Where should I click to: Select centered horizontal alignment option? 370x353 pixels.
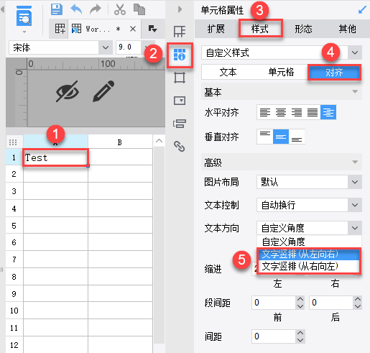click(281, 112)
